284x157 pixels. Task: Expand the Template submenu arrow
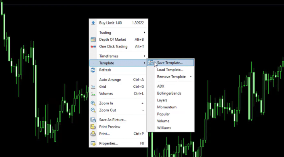[144, 63]
